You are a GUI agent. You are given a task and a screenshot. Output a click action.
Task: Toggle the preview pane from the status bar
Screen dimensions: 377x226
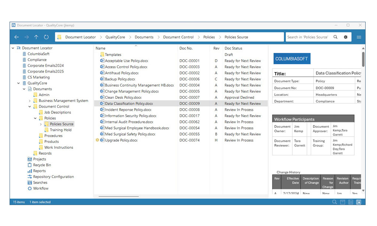click(x=342, y=202)
